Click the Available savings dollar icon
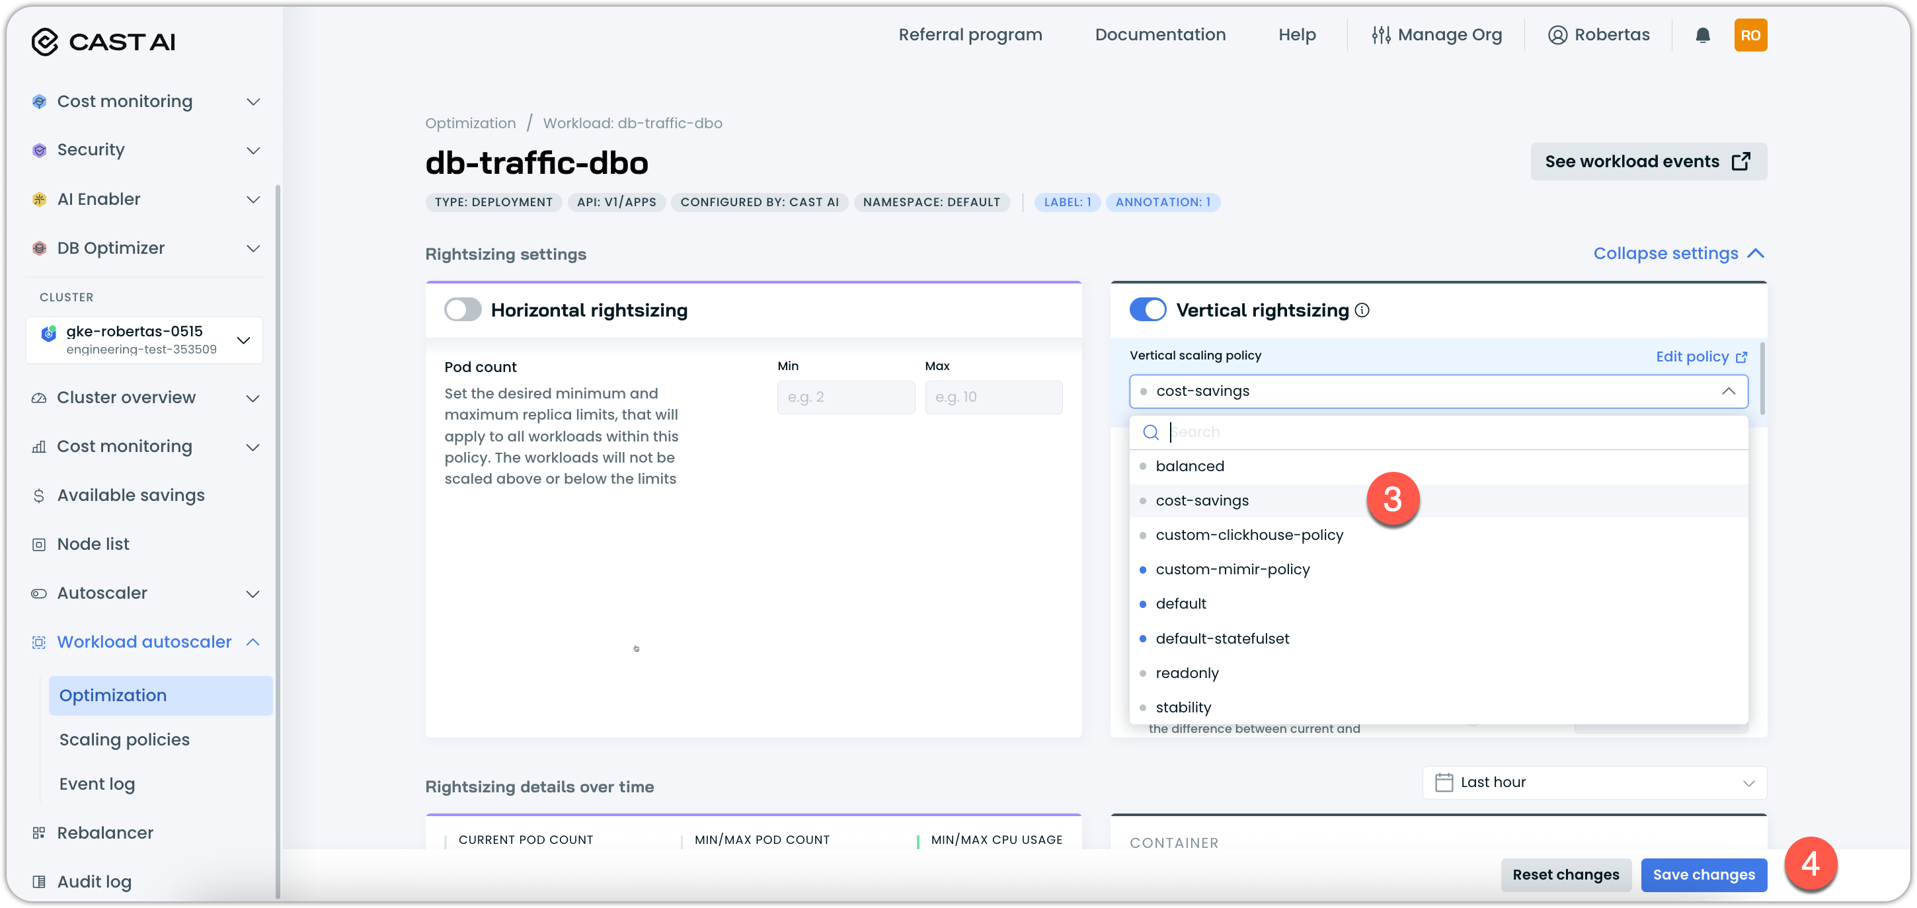 [39, 495]
